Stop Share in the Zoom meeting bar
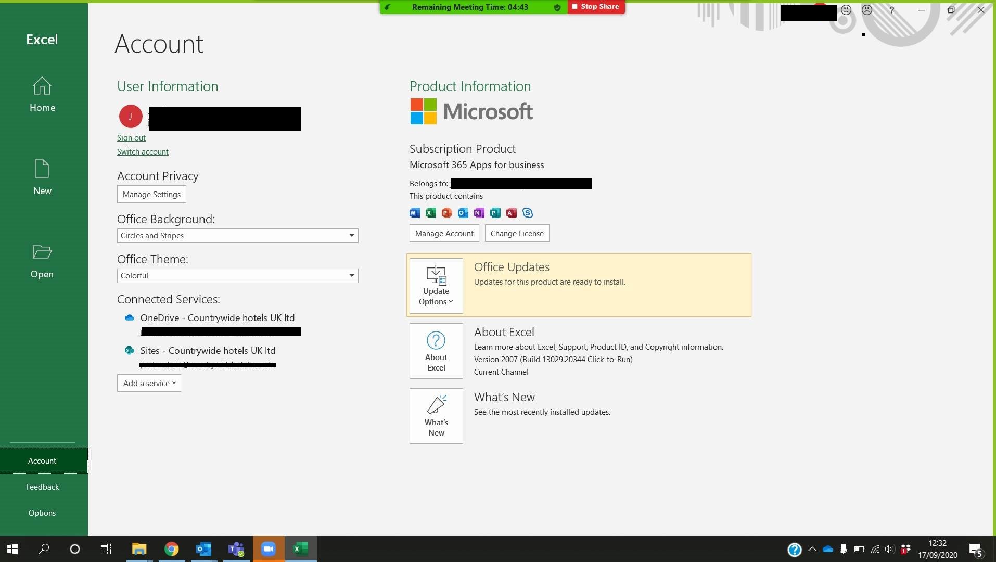The image size is (996, 562). point(596,7)
